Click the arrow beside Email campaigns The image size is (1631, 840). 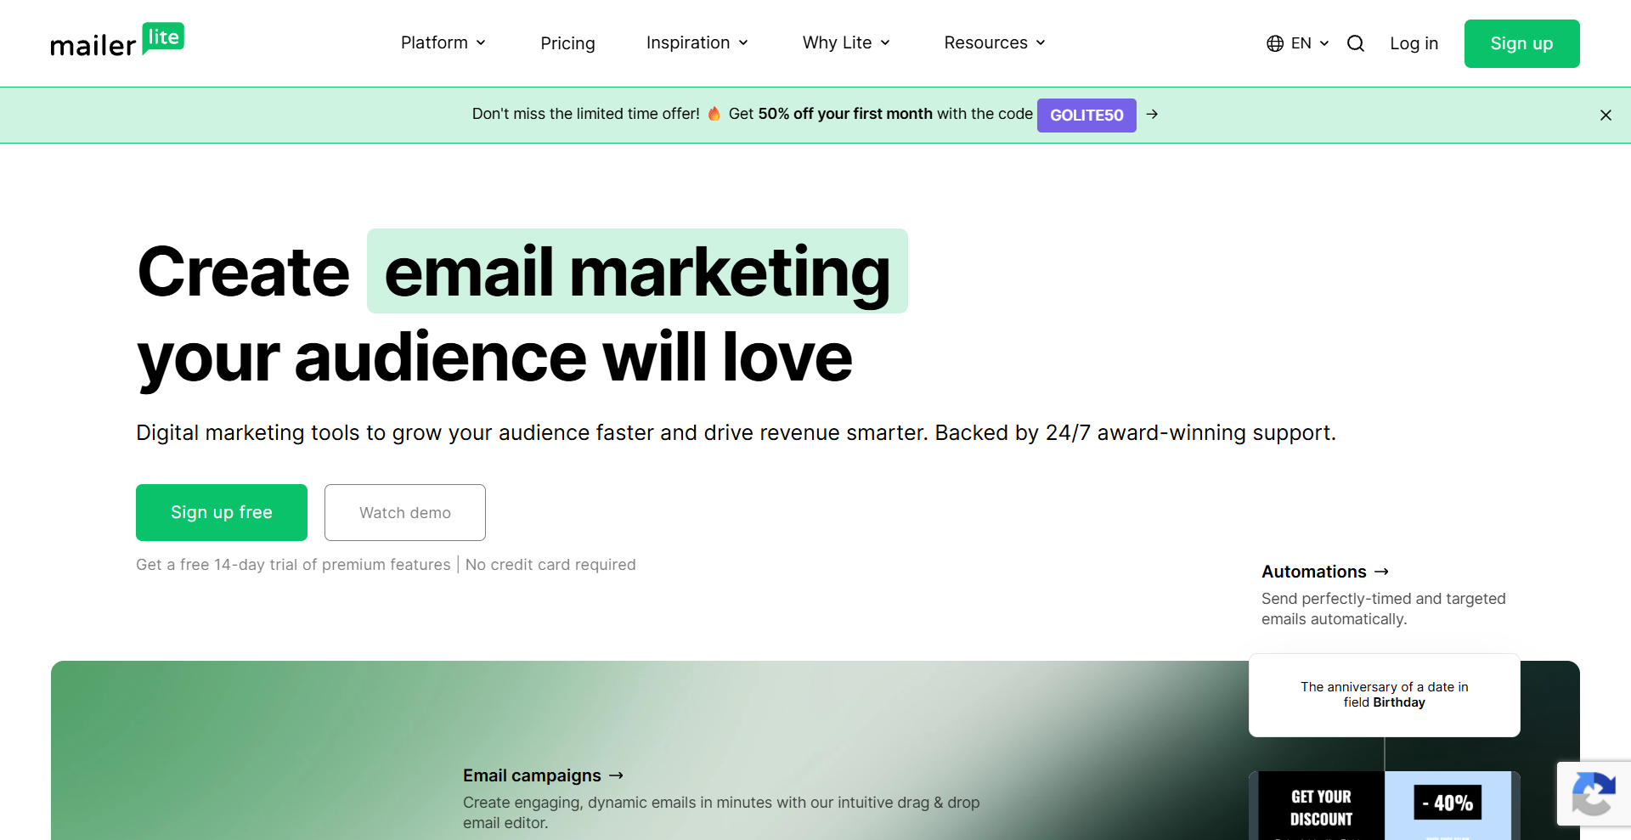point(617,775)
